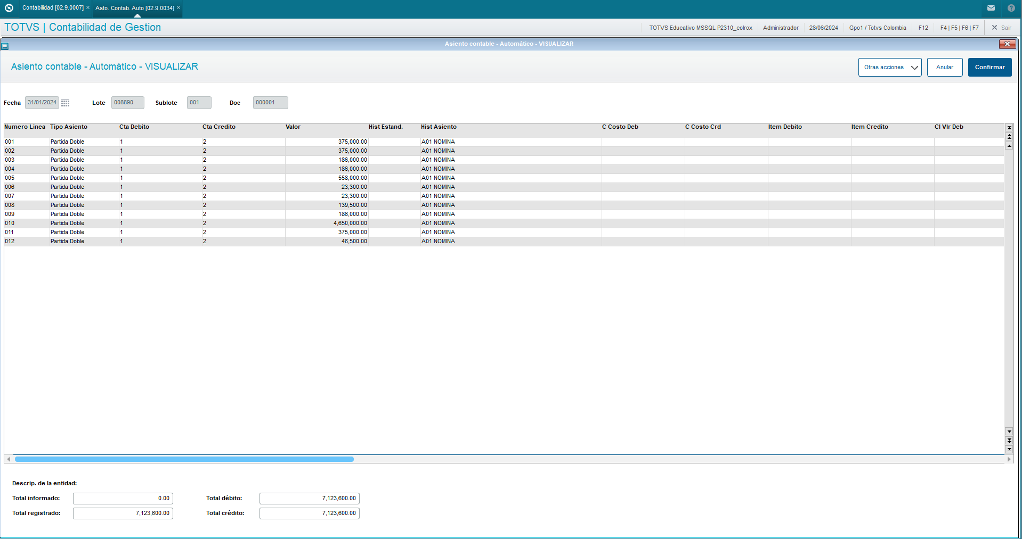Click the F12 shortcut in the top bar
The image size is (1022, 539).
(x=923, y=28)
